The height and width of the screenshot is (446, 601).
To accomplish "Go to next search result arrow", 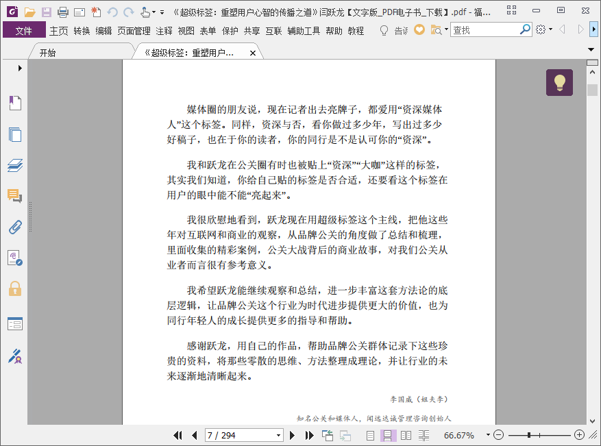I will coord(580,29).
